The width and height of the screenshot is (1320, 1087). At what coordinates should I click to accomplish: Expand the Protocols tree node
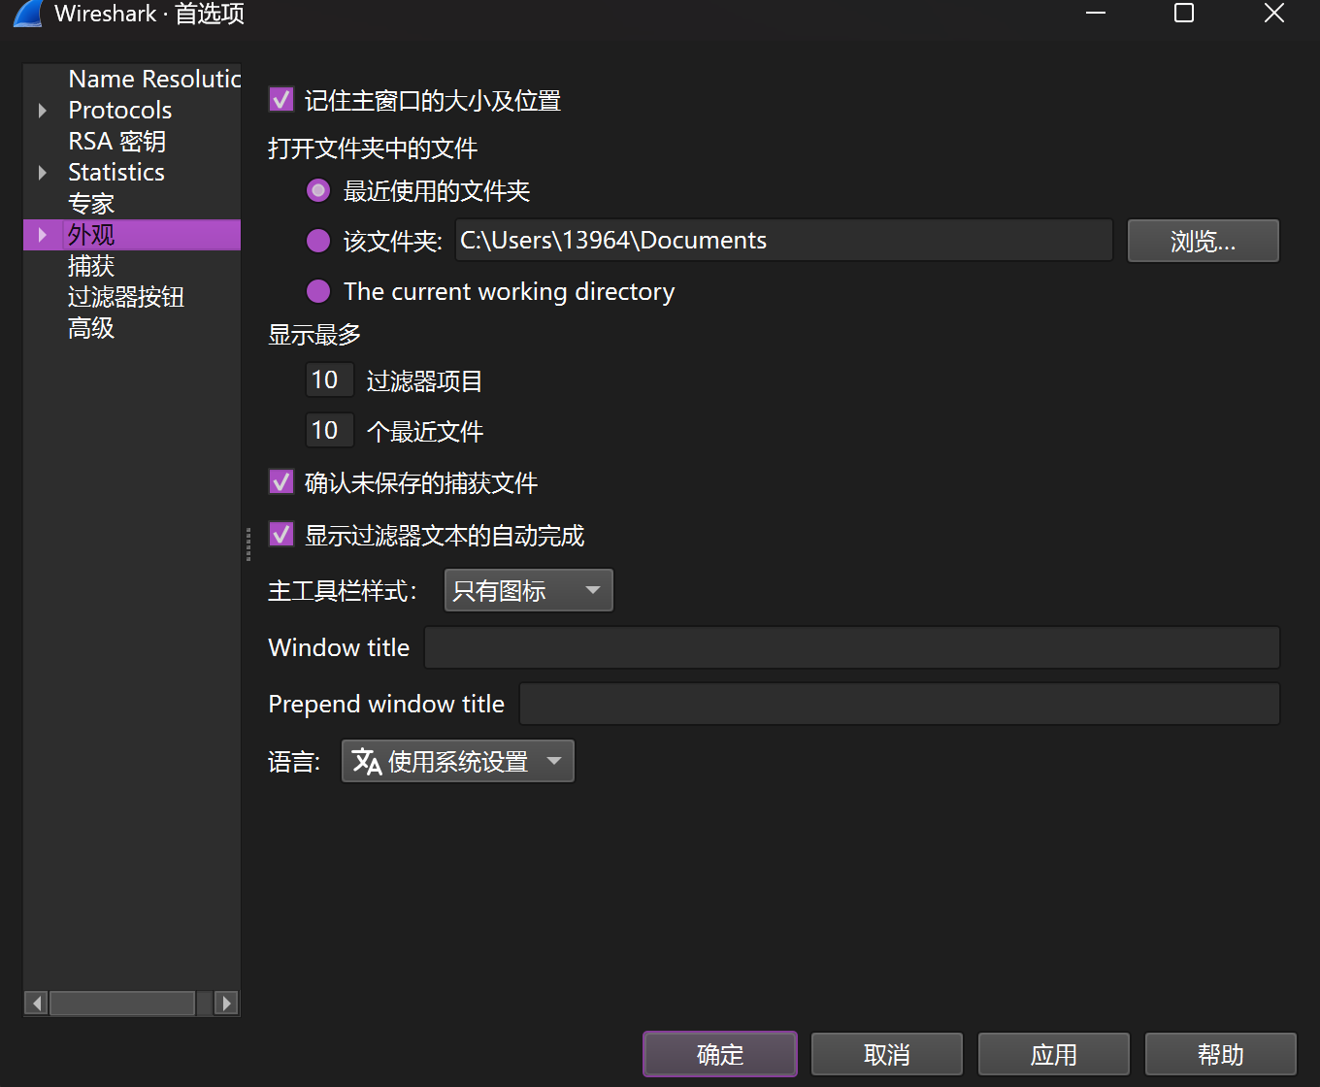(43, 111)
